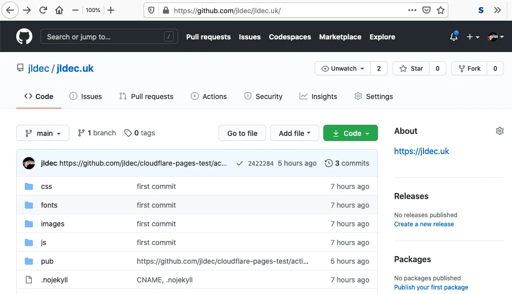Screen dimensions: 512x294
Task: Click the .nojekyll file icon
Action: pos(29,280)
